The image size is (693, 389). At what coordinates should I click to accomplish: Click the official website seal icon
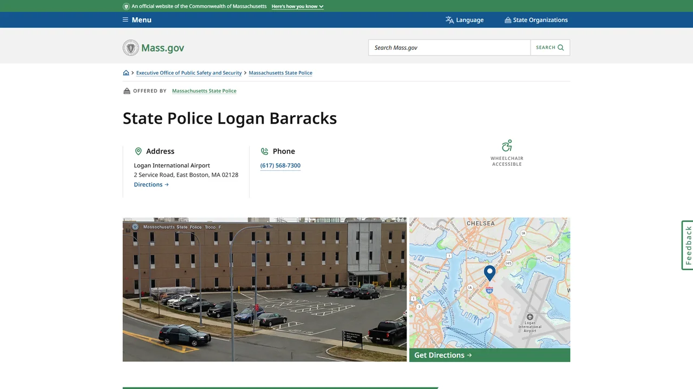coord(126,6)
